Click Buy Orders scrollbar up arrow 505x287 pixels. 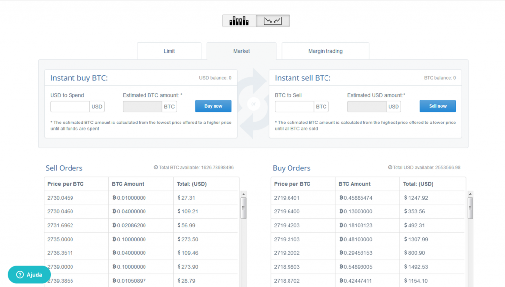[x=470, y=194]
